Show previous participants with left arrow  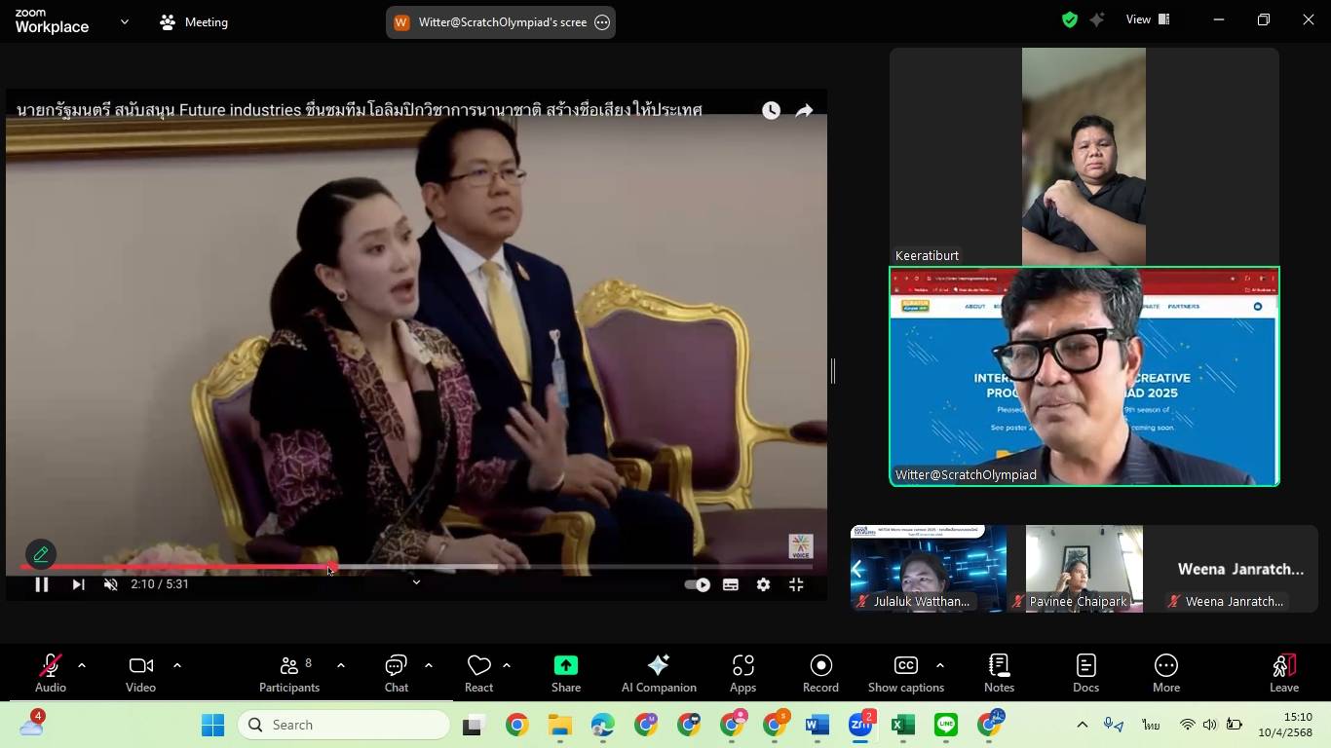pyautogui.click(x=858, y=569)
